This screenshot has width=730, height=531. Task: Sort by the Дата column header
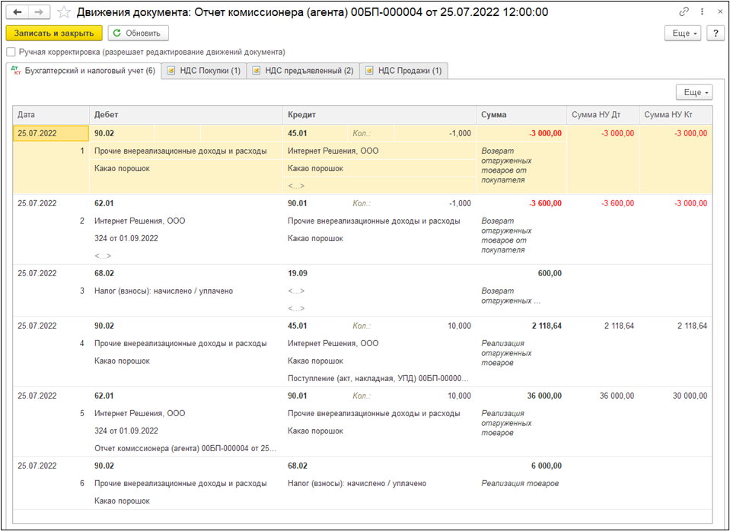click(x=50, y=115)
